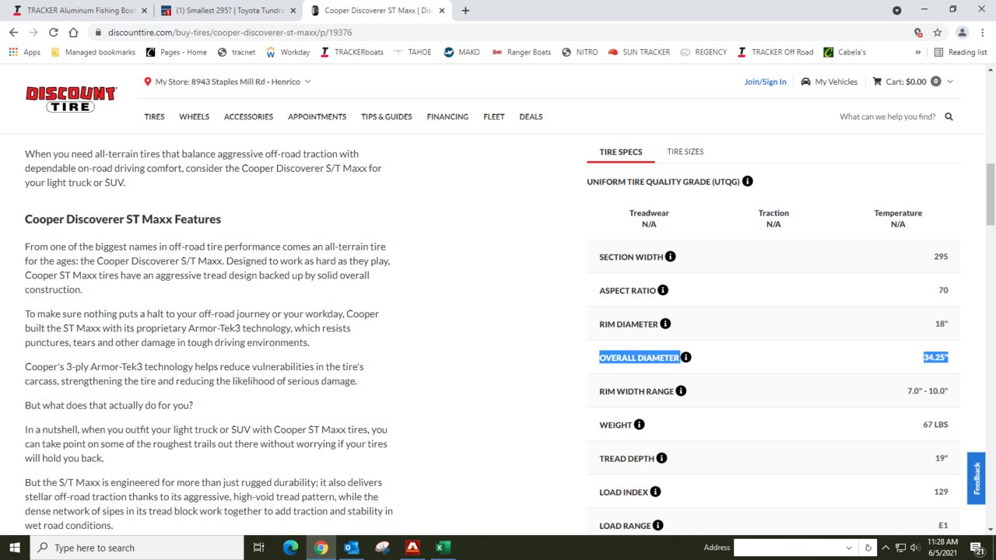
Task: Click the site search input field
Action: click(x=888, y=117)
